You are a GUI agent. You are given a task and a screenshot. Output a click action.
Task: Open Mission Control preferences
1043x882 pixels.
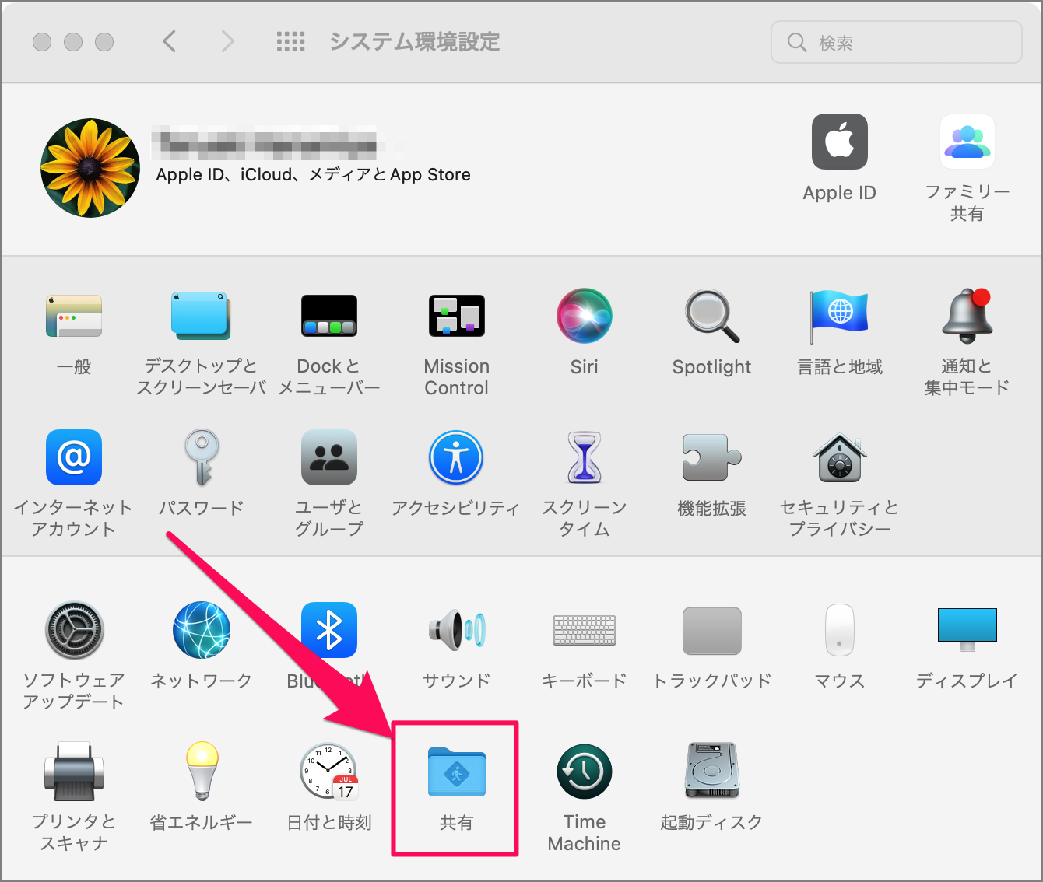[x=456, y=317]
